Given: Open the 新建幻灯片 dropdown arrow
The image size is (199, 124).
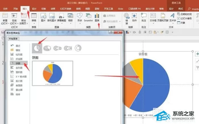Looking at the screenshot, I should (9, 24).
